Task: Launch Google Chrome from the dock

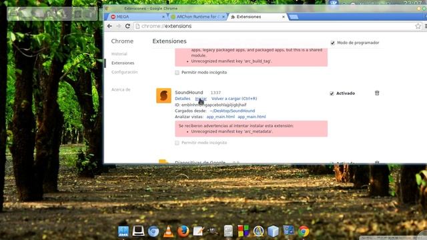Action: (x=304, y=231)
